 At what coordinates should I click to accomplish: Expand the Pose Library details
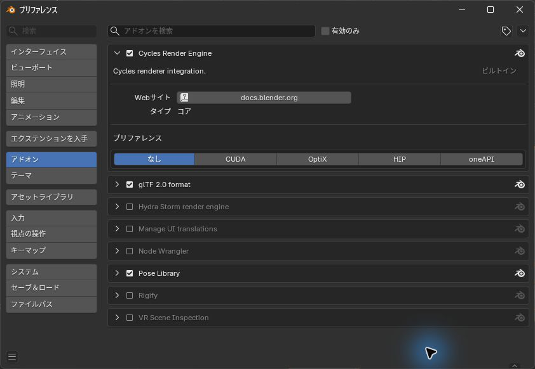point(117,273)
